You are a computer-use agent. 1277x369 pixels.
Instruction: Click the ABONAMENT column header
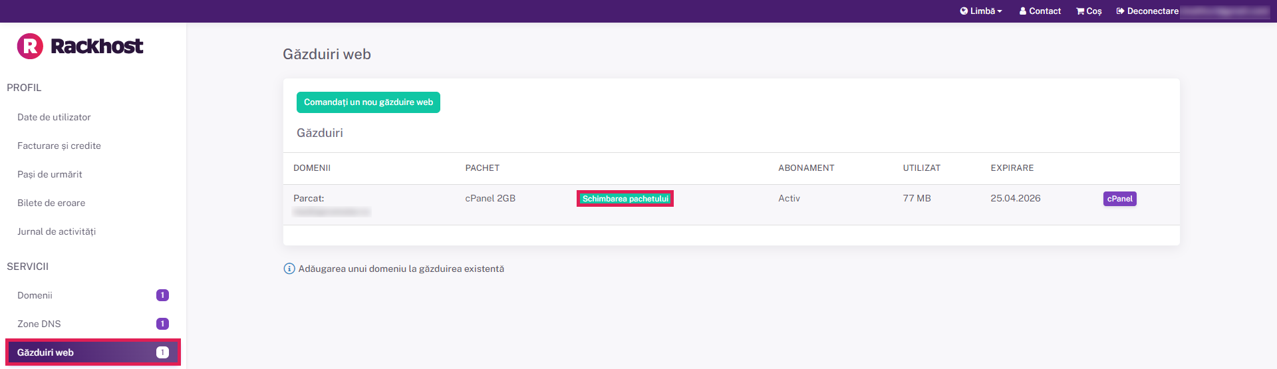pyautogui.click(x=806, y=168)
